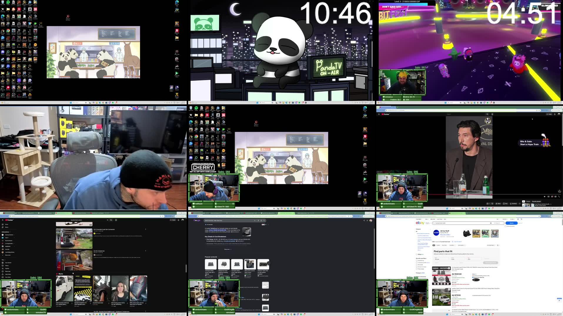Open History in YouTube sidebar
The width and height of the screenshot is (563, 316).
(6, 265)
